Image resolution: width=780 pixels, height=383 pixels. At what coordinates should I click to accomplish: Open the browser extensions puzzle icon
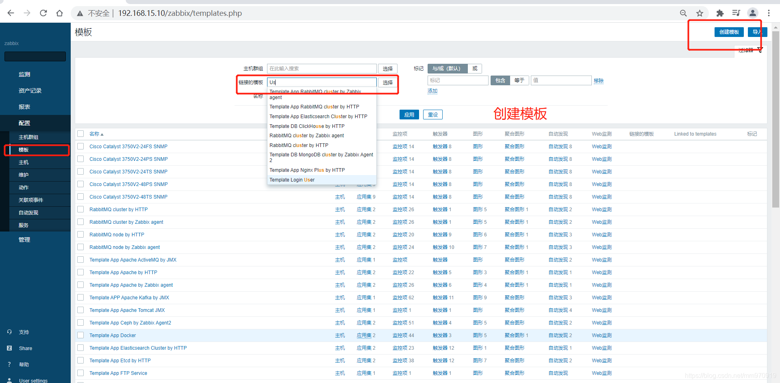point(720,13)
